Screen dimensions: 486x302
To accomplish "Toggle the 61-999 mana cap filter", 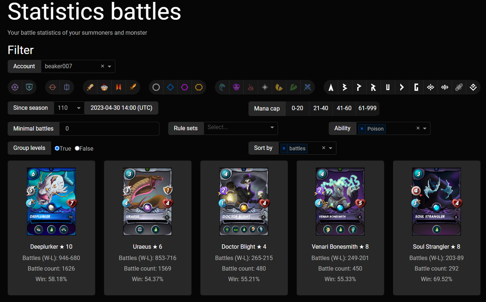I will tap(367, 108).
